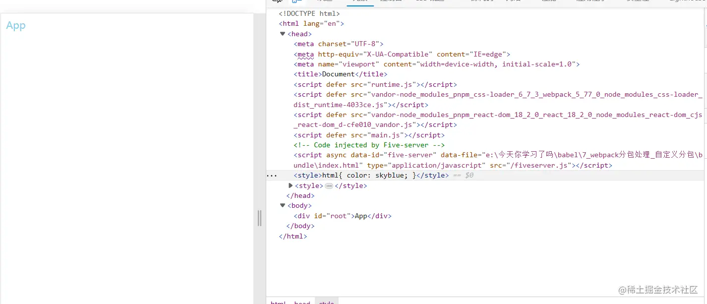707x304 pixels.
Task: Select the closing html tag
Action: coord(293,237)
